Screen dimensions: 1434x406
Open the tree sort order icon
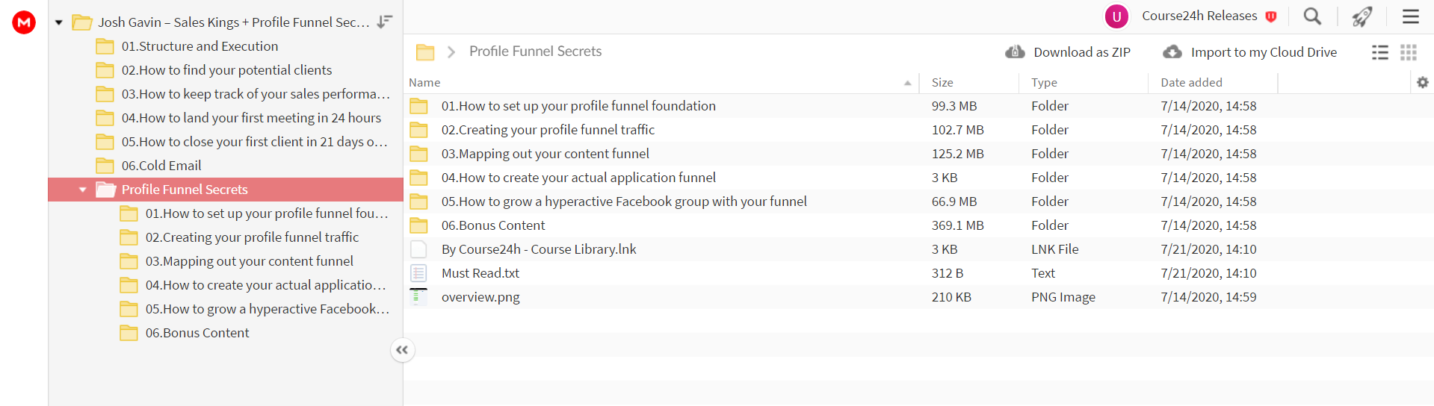(385, 22)
